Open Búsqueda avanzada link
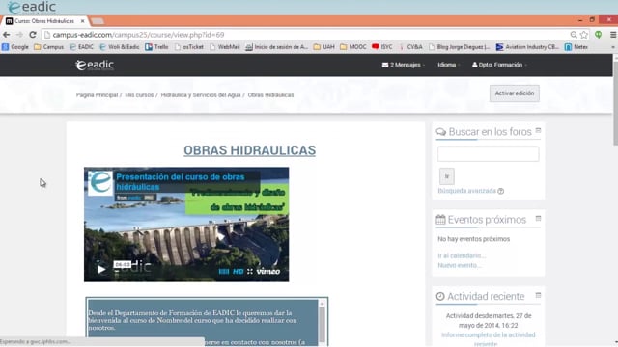Viewport: 618px width, 347px height. pyautogui.click(x=466, y=191)
